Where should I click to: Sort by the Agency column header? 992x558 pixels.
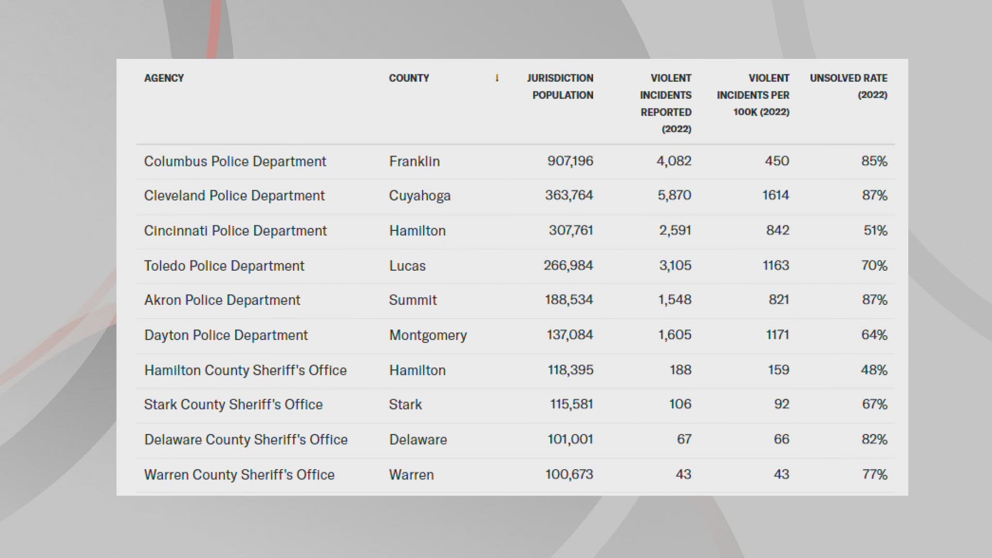[164, 78]
